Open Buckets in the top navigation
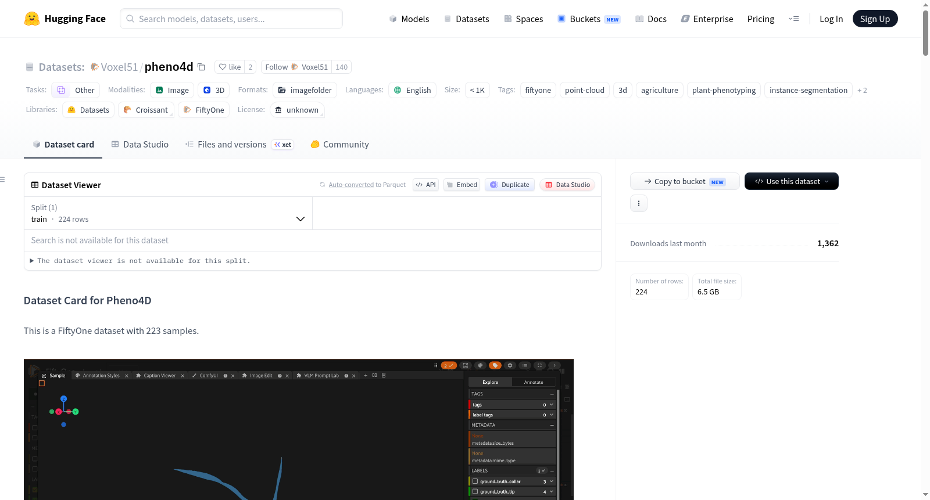 (589, 19)
